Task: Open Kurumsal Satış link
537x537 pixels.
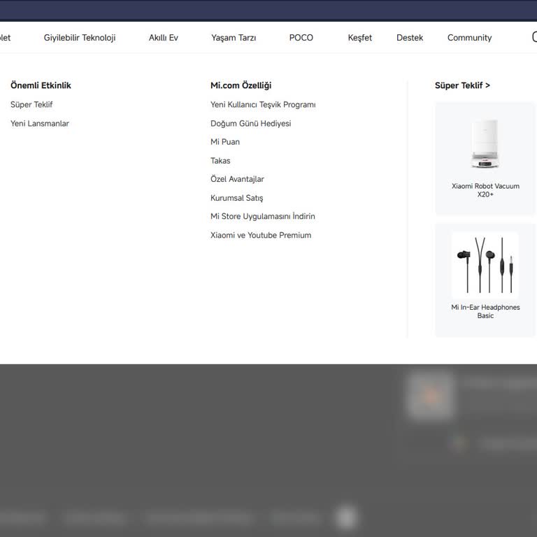Action: click(236, 198)
